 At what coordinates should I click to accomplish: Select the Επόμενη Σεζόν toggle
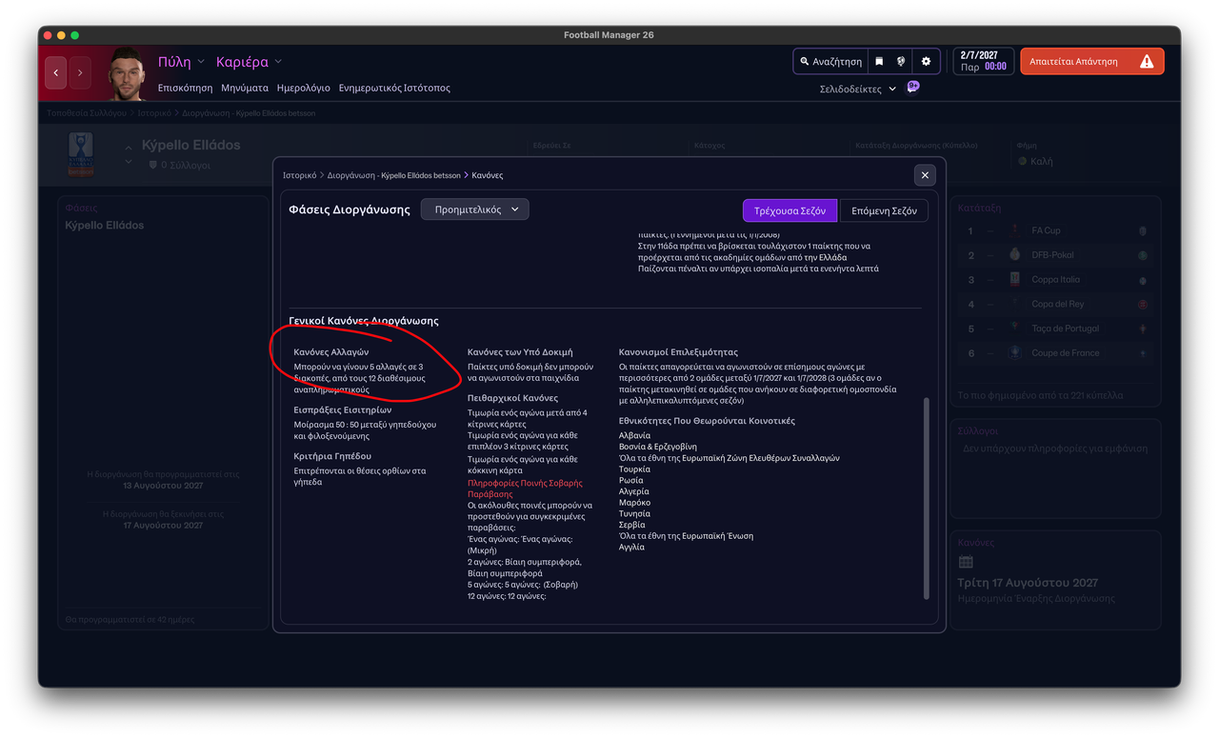884,210
